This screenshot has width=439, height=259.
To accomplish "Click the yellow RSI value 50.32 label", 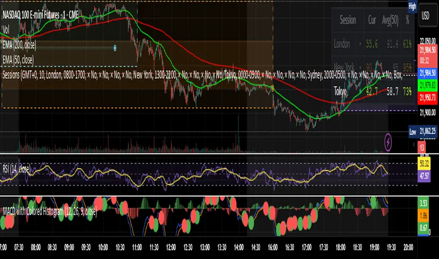I will point(424,163).
